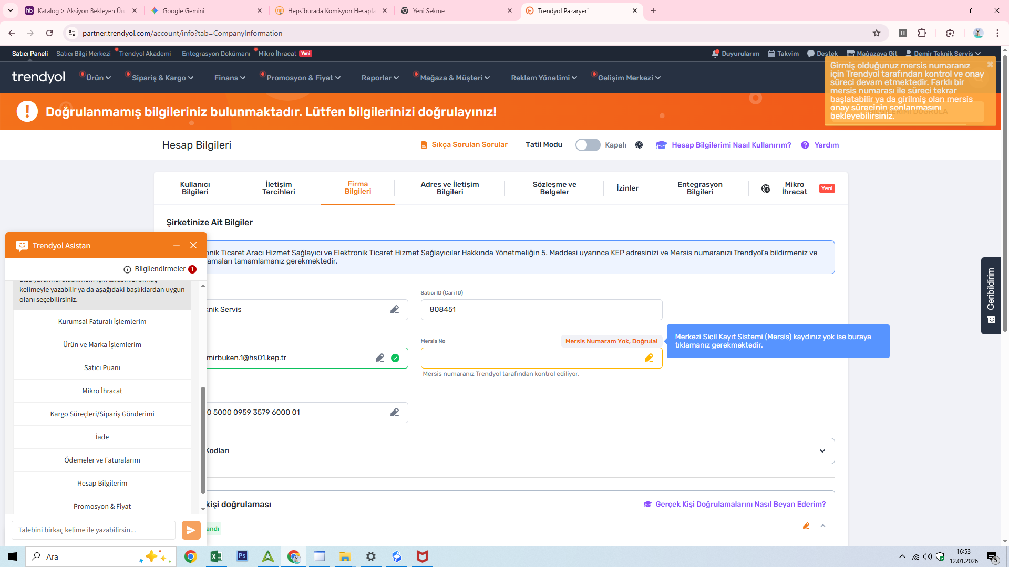Expand the Finans menu
1009x567 pixels.
(230, 78)
